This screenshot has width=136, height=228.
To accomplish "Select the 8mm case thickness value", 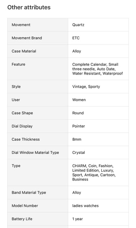I will (77, 139).
